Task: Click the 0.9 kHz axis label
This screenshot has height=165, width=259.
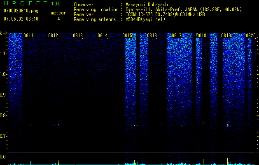Action: click(4, 95)
